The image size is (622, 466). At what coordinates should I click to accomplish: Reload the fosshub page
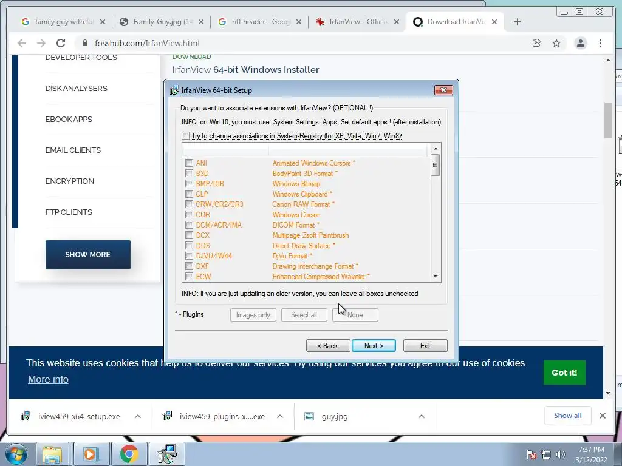(x=61, y=43)
